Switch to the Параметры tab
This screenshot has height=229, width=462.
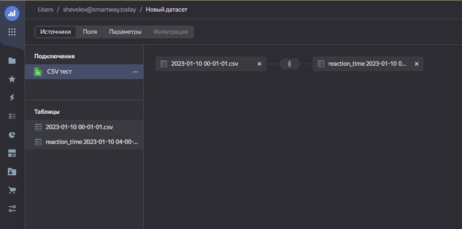pyautogui.click(x=125, y=32)
